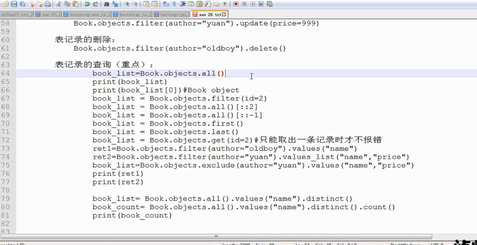Close the new 27 tab
The image size is (477, 245).
pyautogui.click(x=58, y=14)
